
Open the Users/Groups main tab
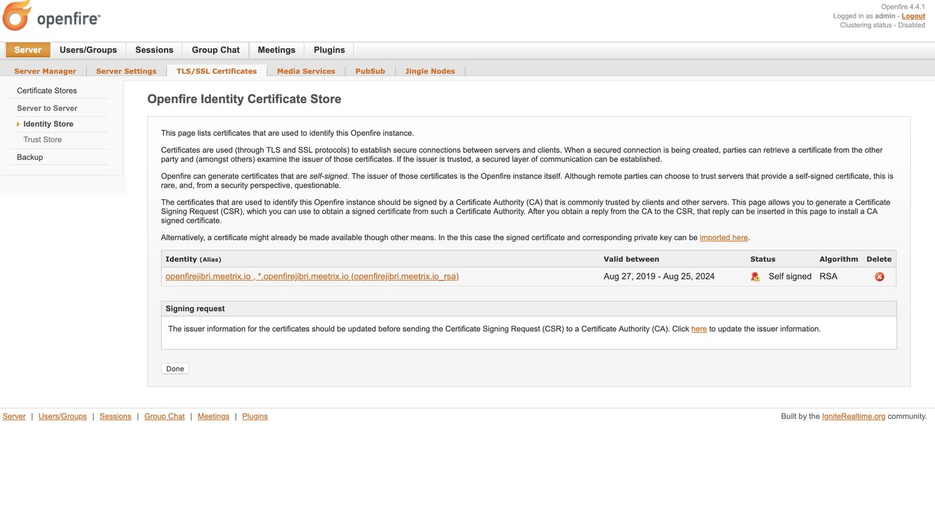point(88,50)
